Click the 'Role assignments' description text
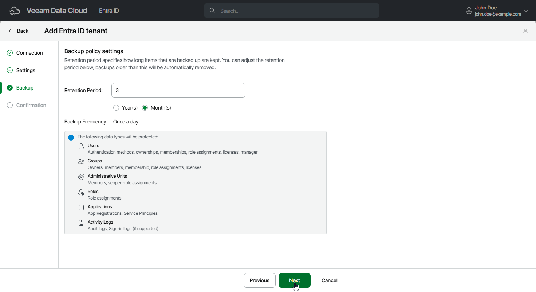Screen dimensions: 536x292 tap(105, 198)
